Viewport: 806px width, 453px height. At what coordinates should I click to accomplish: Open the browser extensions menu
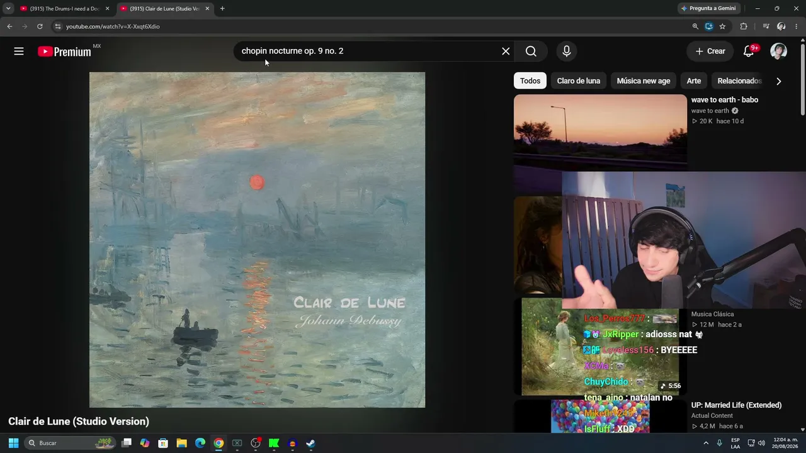coord(744,26)
